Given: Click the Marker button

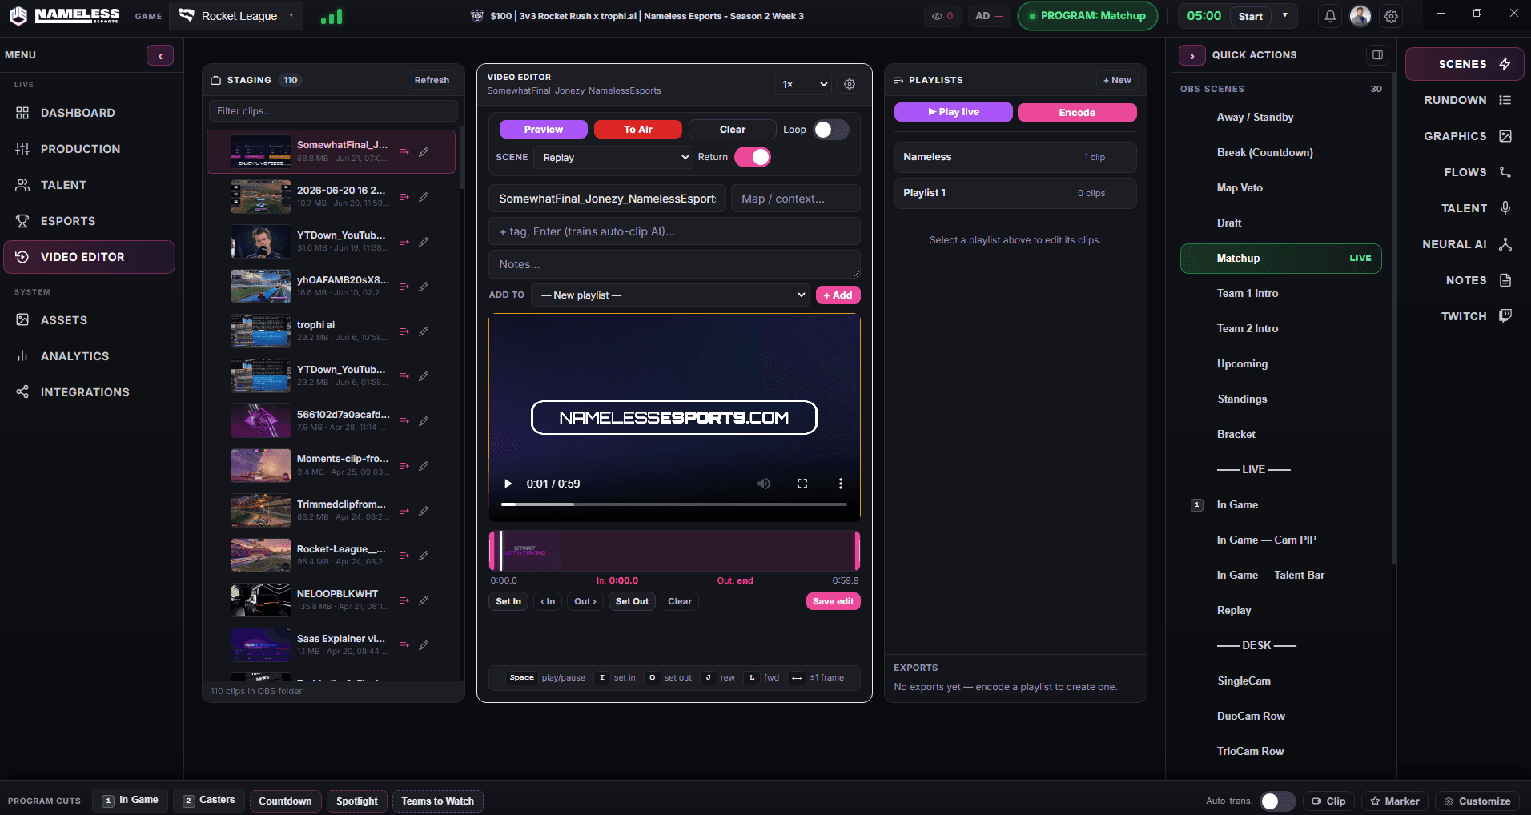Looking at the screenshot, I should tap(1394, 801).
